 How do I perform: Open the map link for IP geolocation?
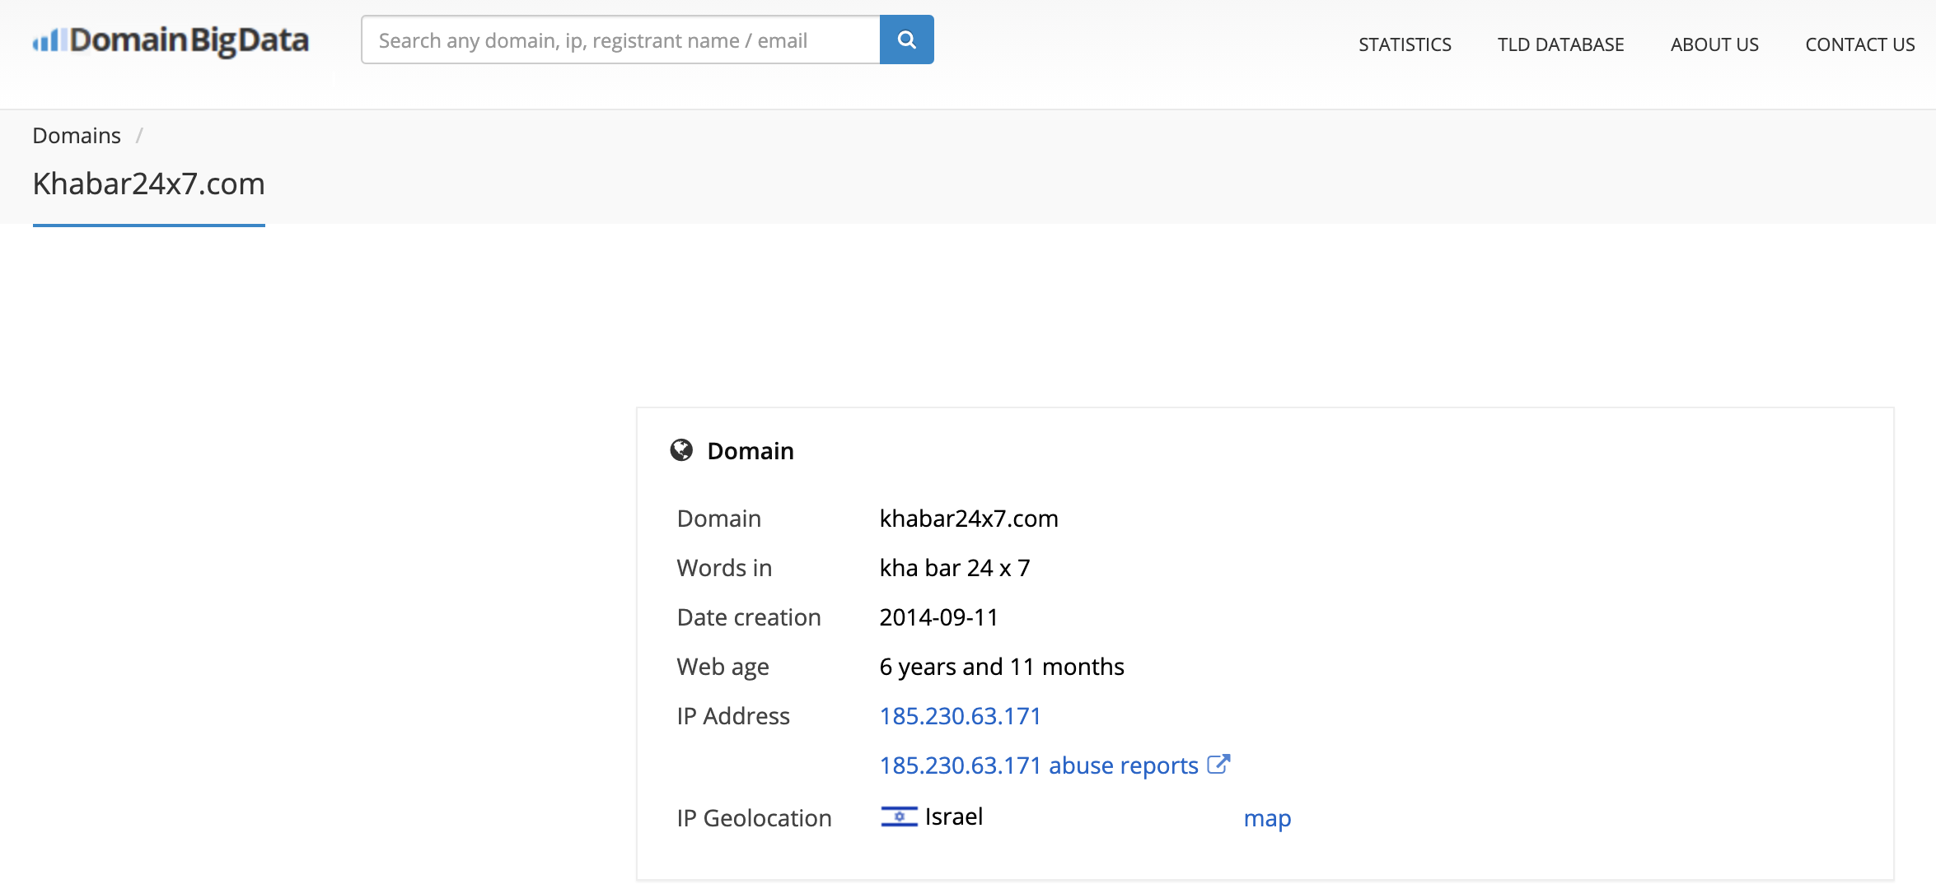1267,818
